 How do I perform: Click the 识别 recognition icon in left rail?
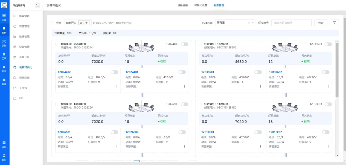tap(4, 43)
